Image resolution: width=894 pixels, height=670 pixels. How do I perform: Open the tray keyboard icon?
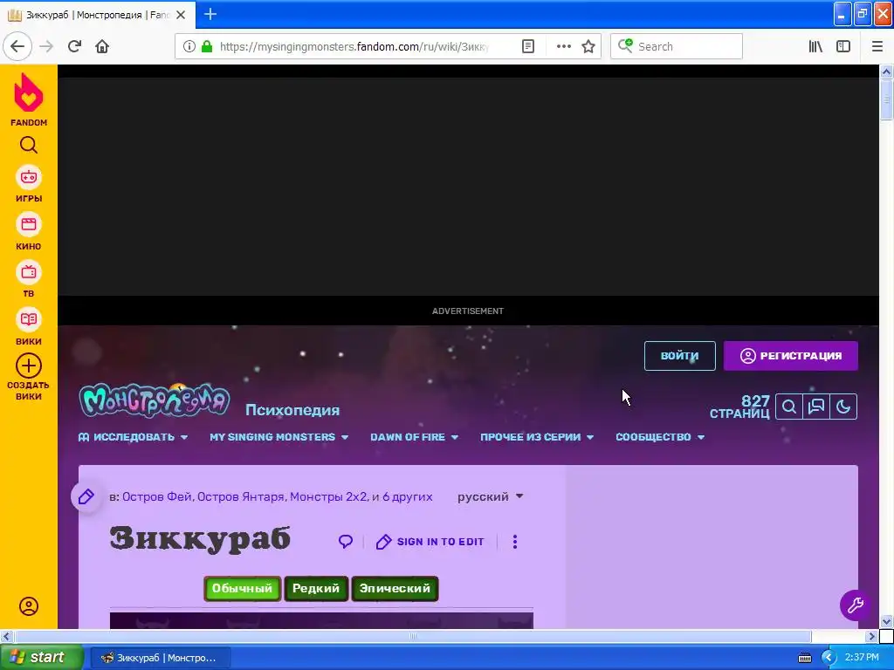[804, 658]
